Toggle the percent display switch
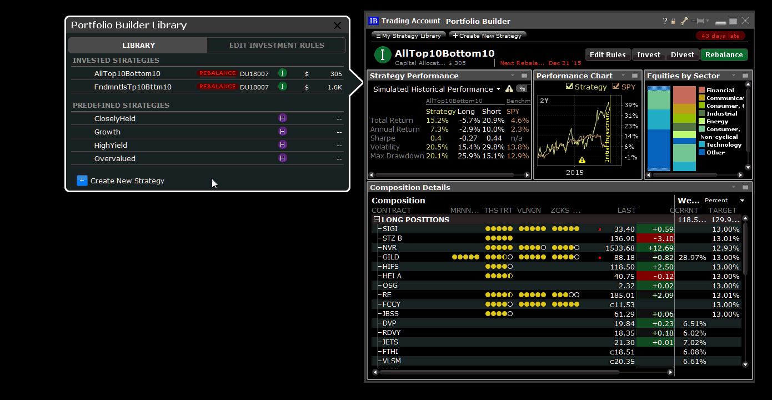This screenshot has width=772, height=400. [x=521, y=88]
